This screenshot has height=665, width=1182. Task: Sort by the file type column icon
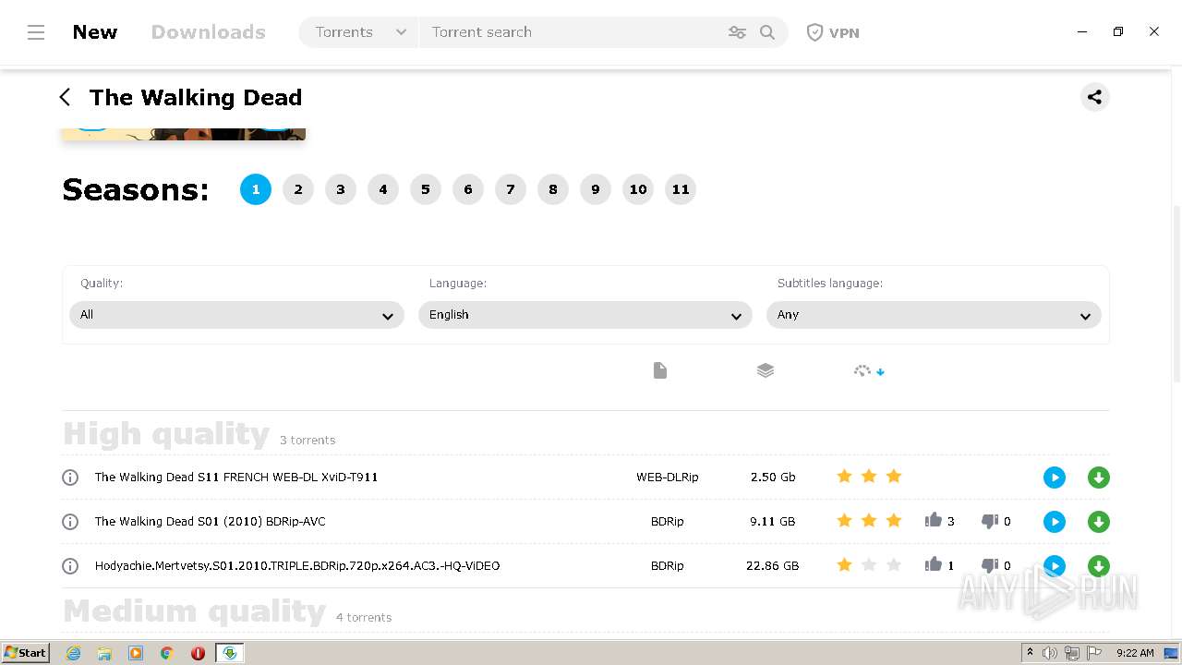[x=659, y=370]
